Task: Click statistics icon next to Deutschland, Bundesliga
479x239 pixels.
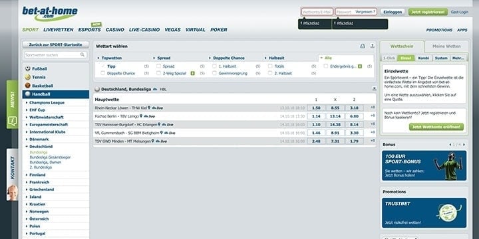Action: pos(155,90)
